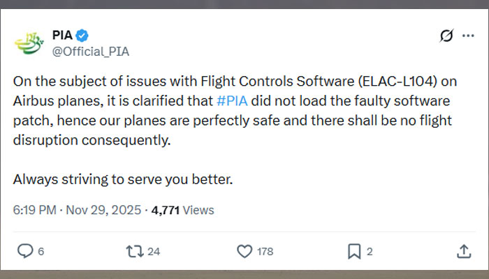
Task: Like the post with the heart icon
Action: tap(244, 250)
